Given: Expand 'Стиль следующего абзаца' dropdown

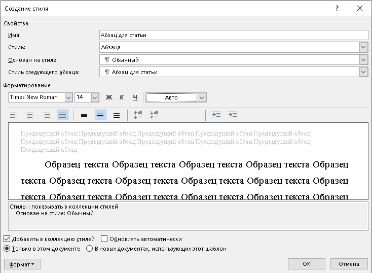Looking at the screenshot, I should 363,72.
